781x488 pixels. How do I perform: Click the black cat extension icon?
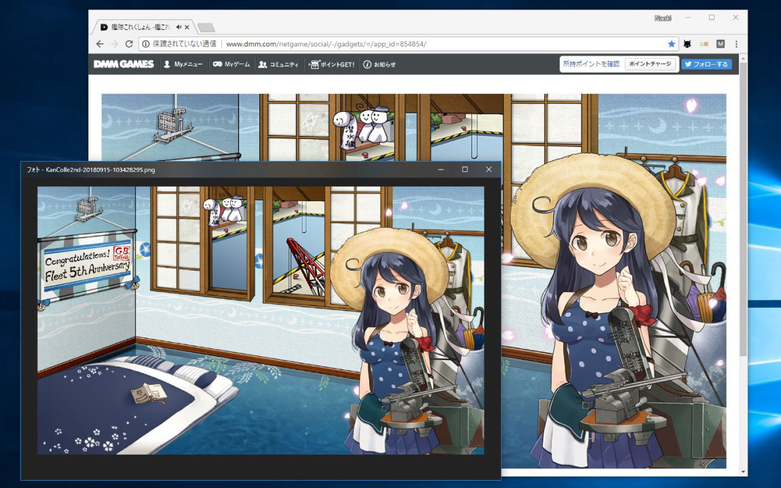pyautogui.click(x=688, y=43)
